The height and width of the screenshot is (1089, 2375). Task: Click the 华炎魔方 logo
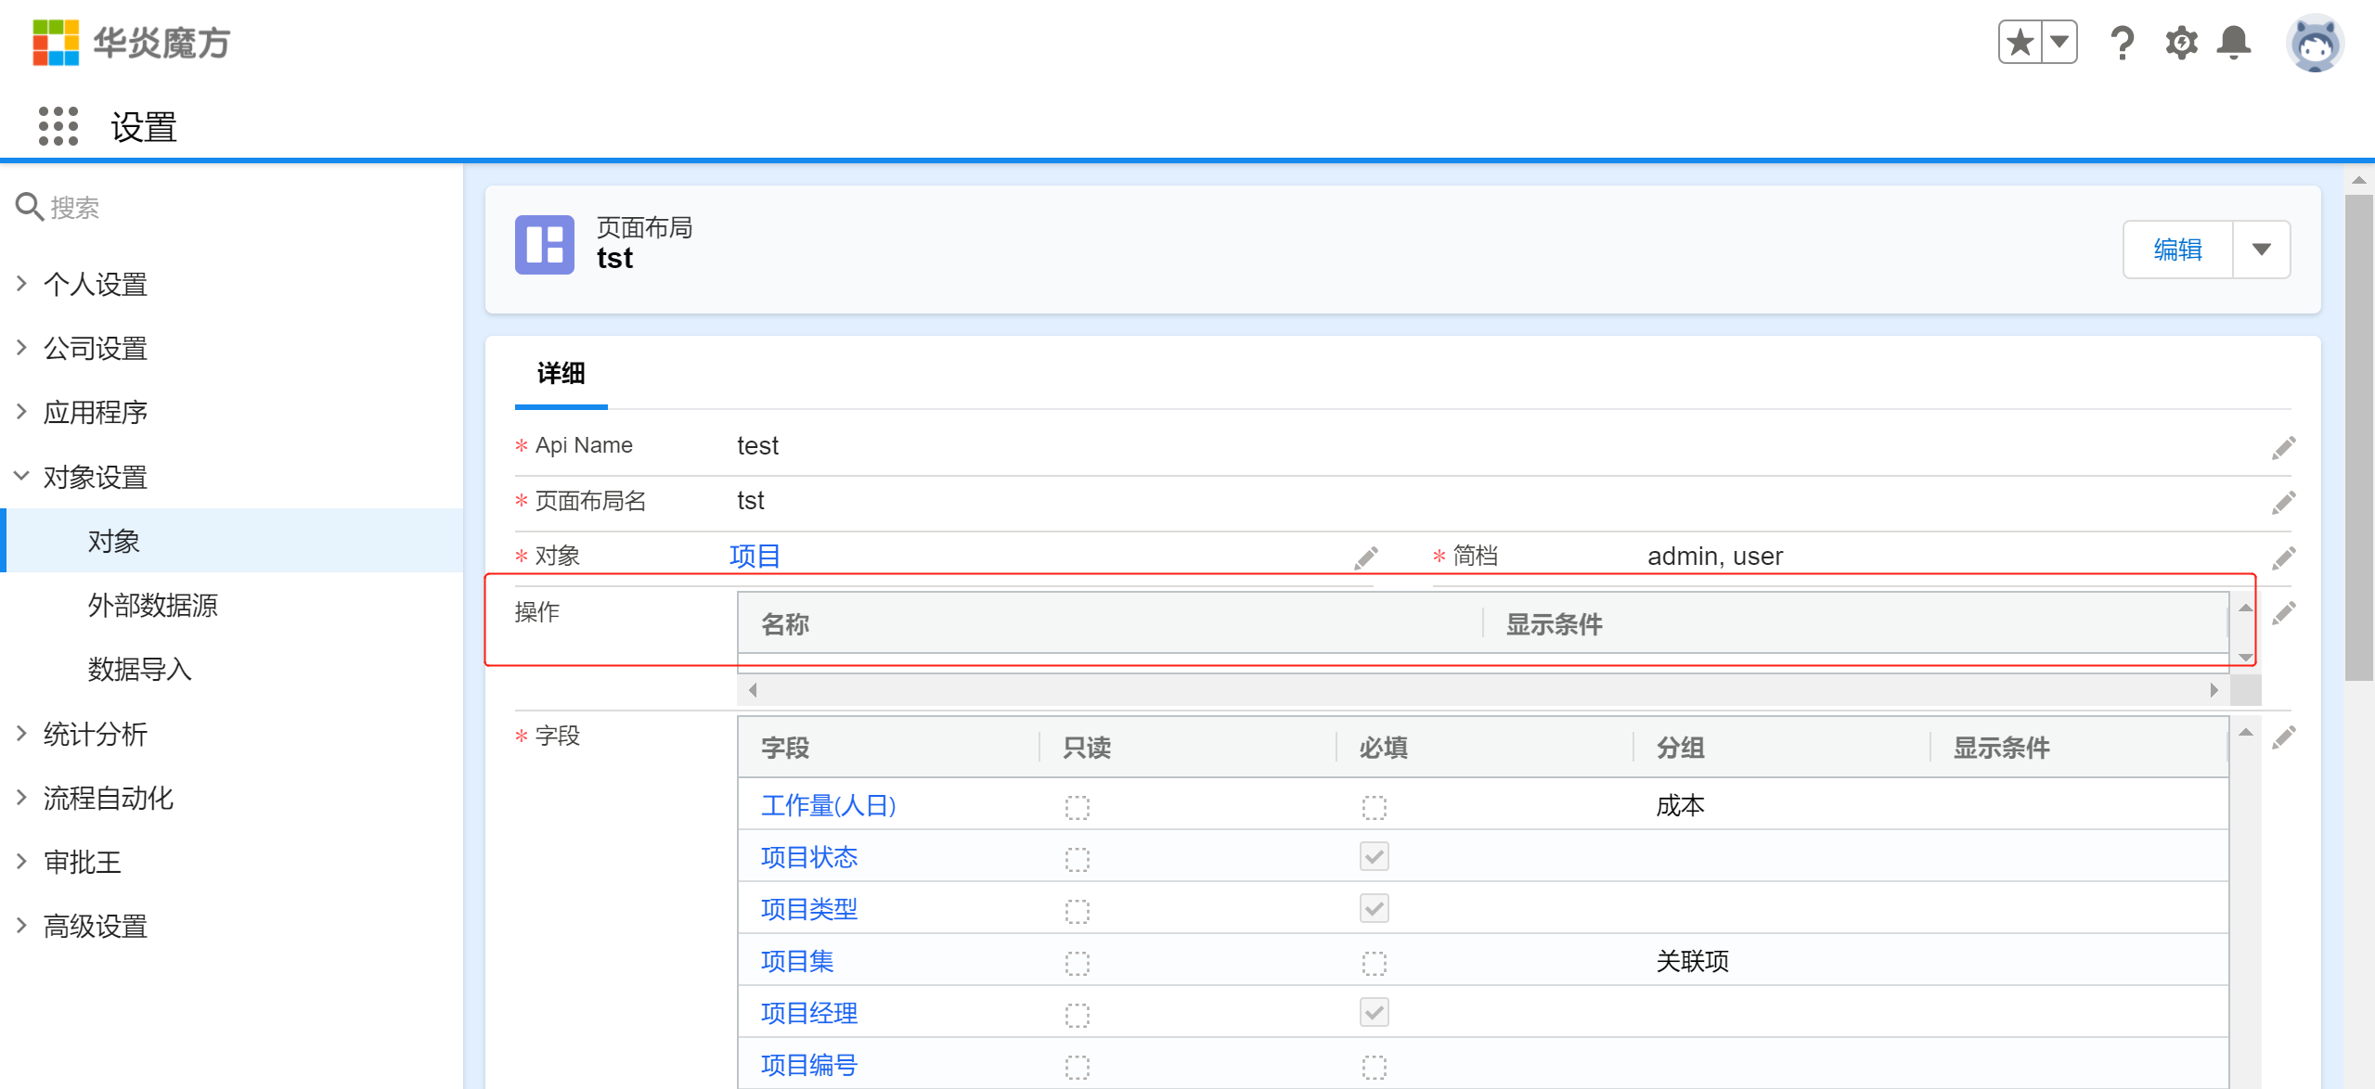pyautogui.click(x=132, y=43)
